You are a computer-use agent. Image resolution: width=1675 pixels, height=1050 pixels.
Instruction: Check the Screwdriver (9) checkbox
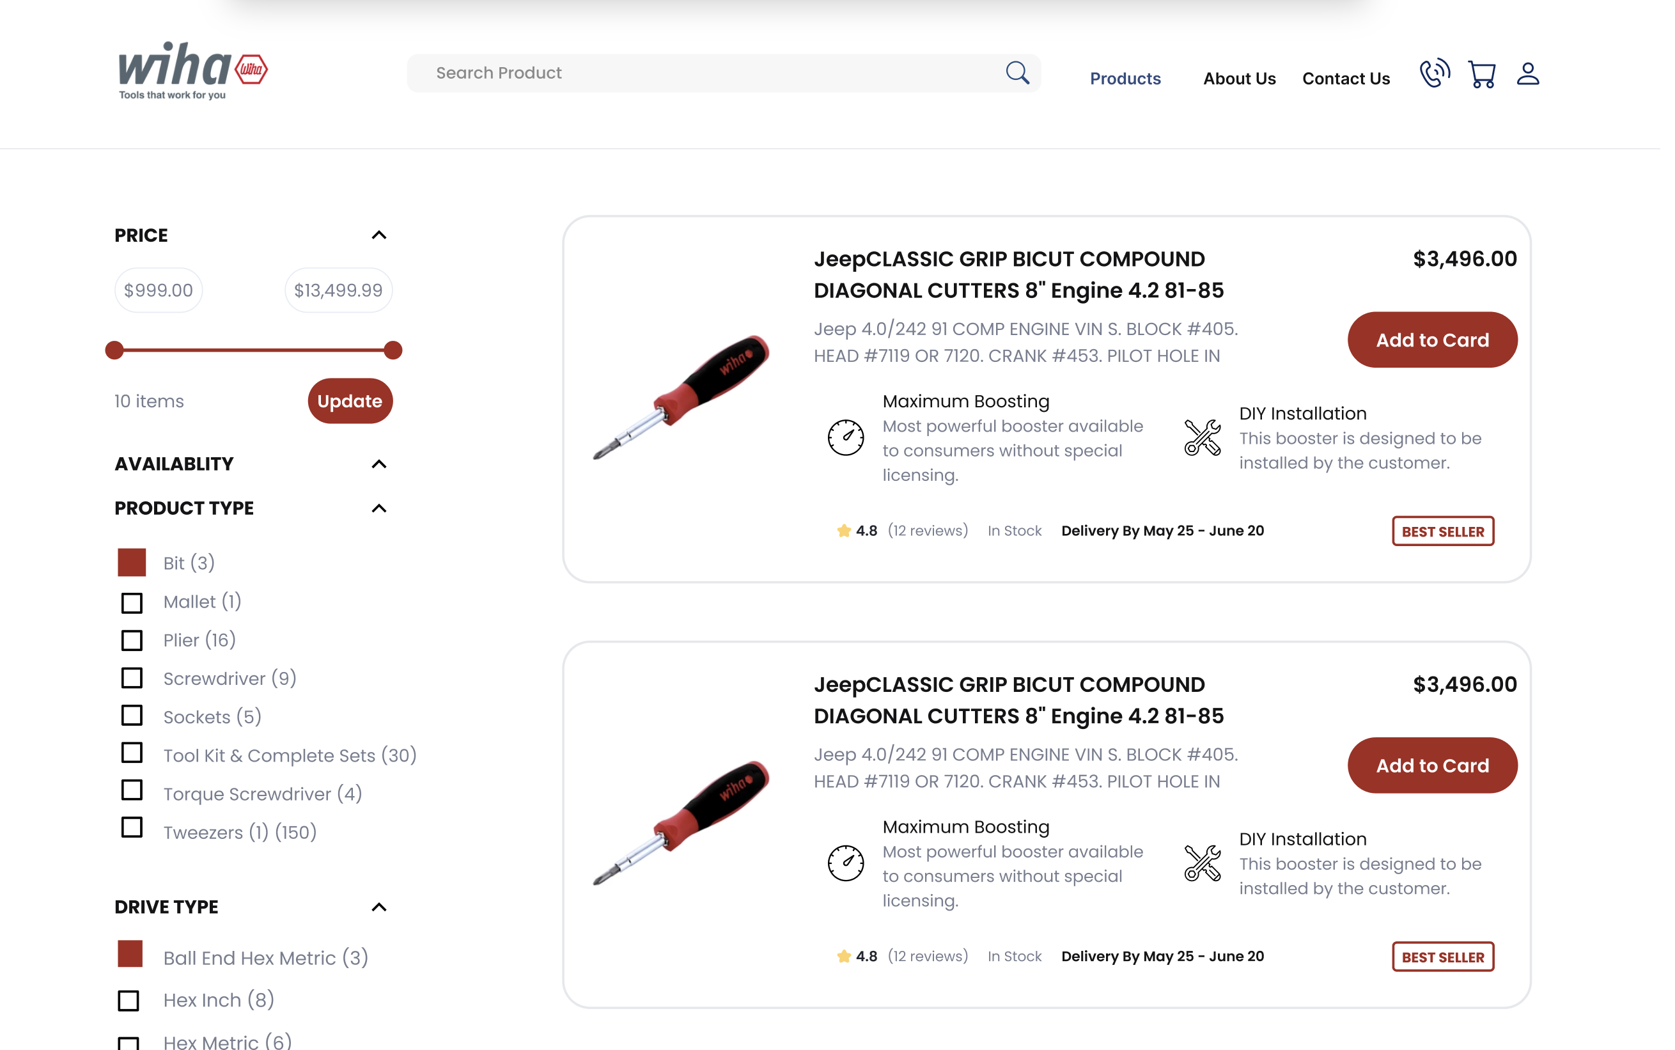tap(131, 677)
